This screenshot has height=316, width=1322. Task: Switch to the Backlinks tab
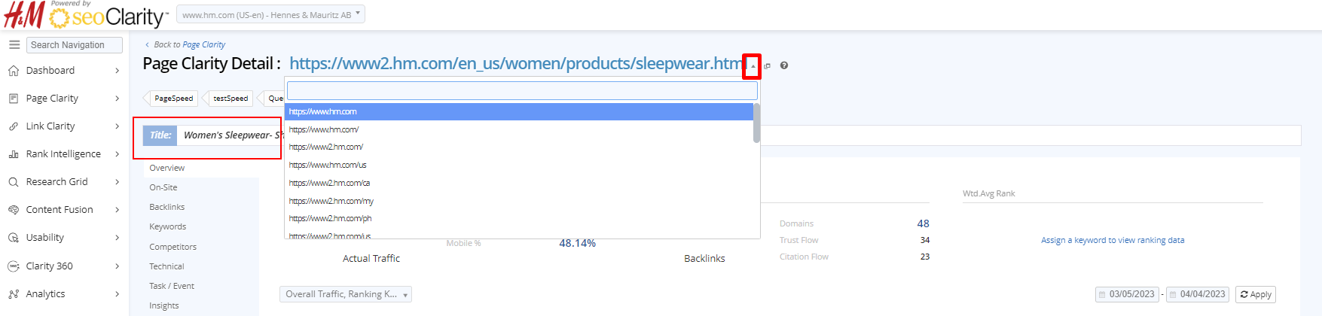167,207
